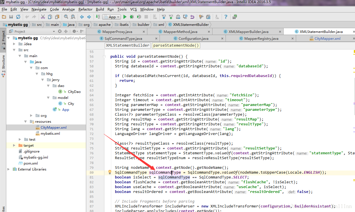The width and height of the screenshot is (355, 212).
Task: Click the Find magnifier icon
Action: tap(66, 17)
